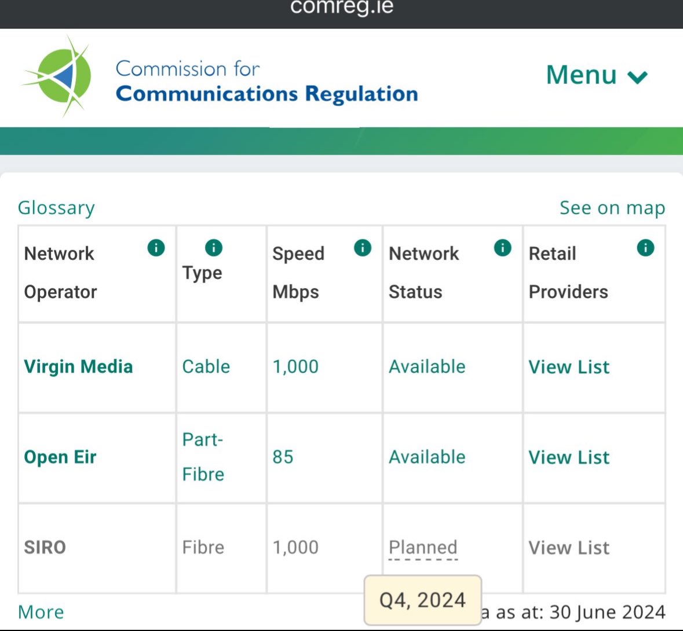
Task: Expand the Menu dropdown
Action: click(x=597, y=75)
